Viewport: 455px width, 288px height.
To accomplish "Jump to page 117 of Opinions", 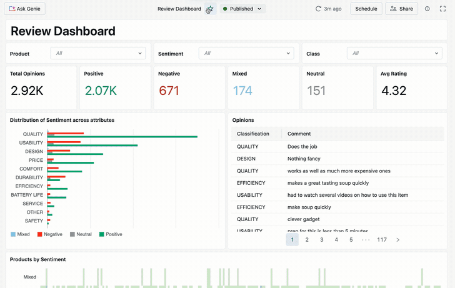I will [381, 239].
